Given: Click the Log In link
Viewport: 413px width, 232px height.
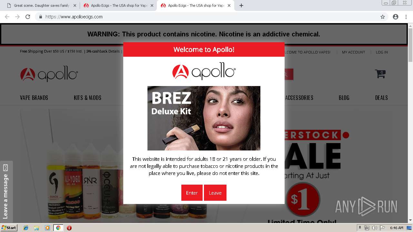Looking at the screenshot, I should pyautogui.click(x=382, y=52).
